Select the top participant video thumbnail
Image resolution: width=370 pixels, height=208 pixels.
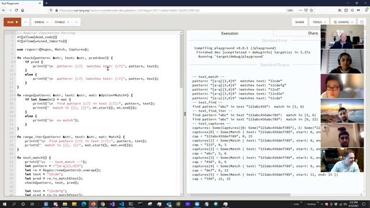click(342, 37)
